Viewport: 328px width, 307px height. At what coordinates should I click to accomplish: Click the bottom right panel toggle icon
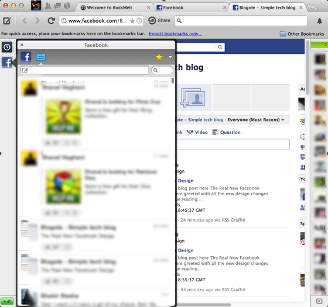319,301
